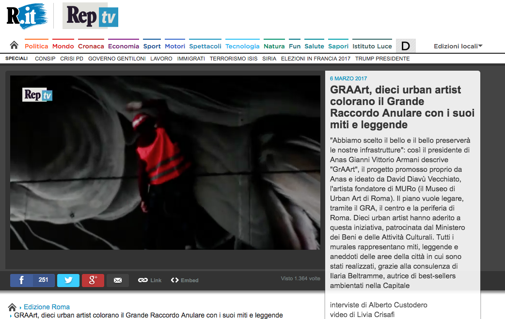
Task: Open the Sport section
Action: point(152,46)
